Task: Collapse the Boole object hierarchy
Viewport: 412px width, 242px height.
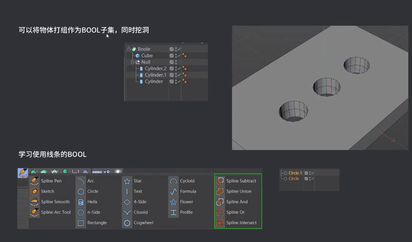Action: click(x=129, y=49)
